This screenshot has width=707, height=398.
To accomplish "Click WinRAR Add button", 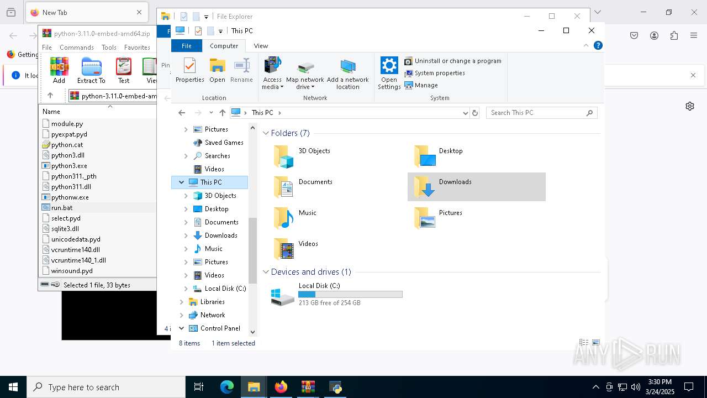I will [x=59, y=70].
